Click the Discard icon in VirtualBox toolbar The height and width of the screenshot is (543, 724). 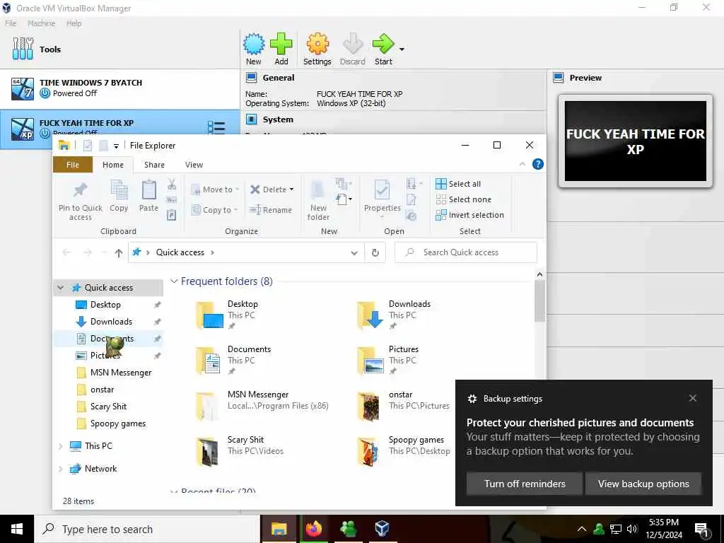[353, 45]
